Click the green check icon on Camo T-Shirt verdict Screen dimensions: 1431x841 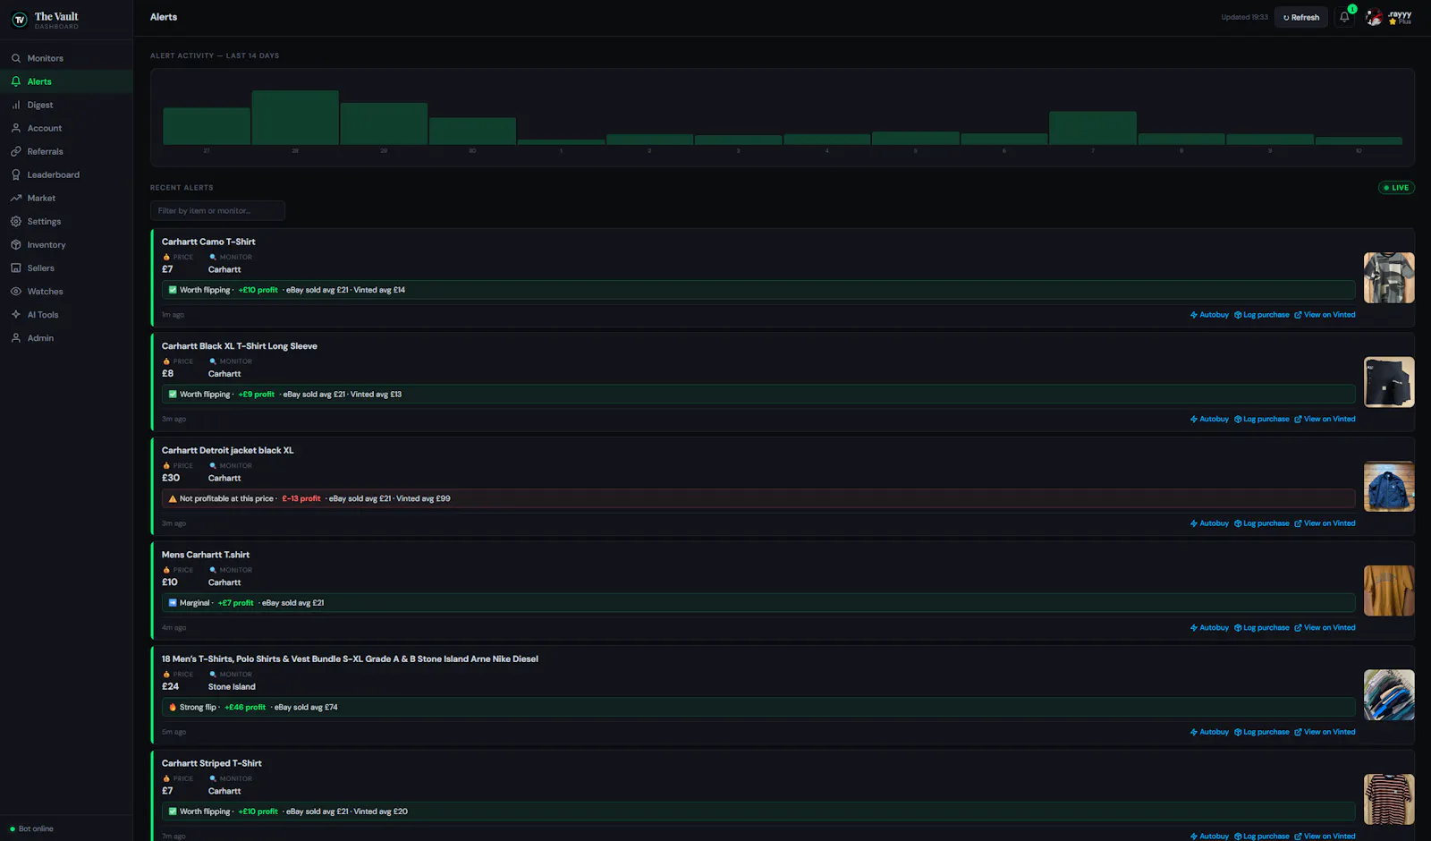(x=173, y=290)
